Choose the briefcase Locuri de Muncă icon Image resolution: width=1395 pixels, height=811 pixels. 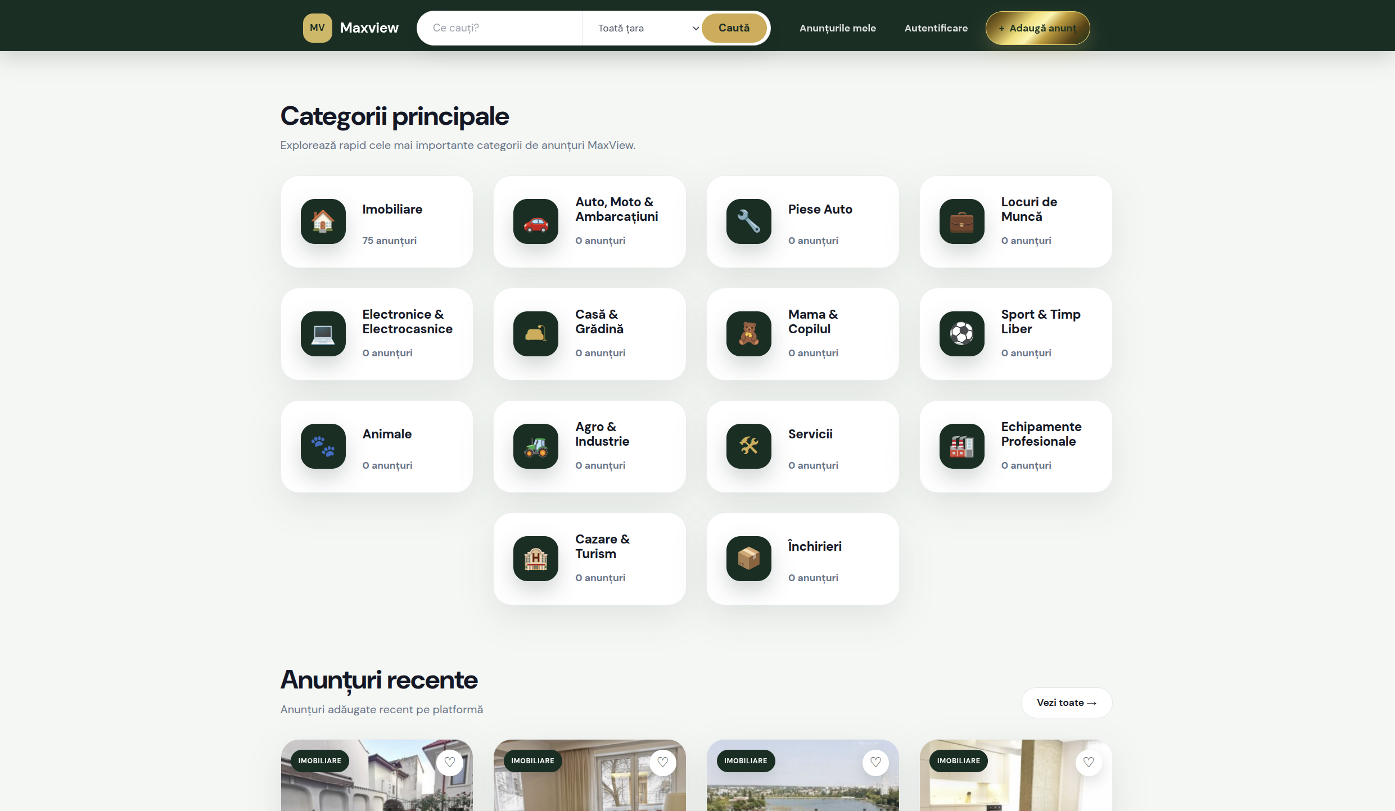point(961,221)
